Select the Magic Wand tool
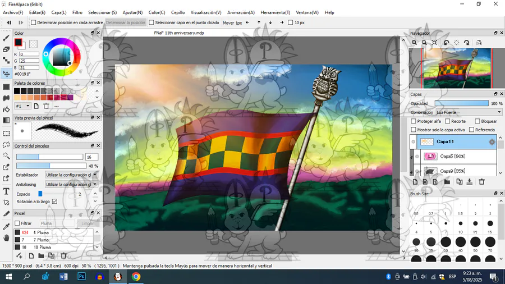 point(6,156)
